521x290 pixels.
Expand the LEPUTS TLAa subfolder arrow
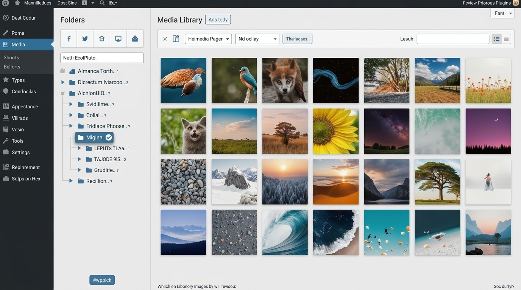click(79, 148)
